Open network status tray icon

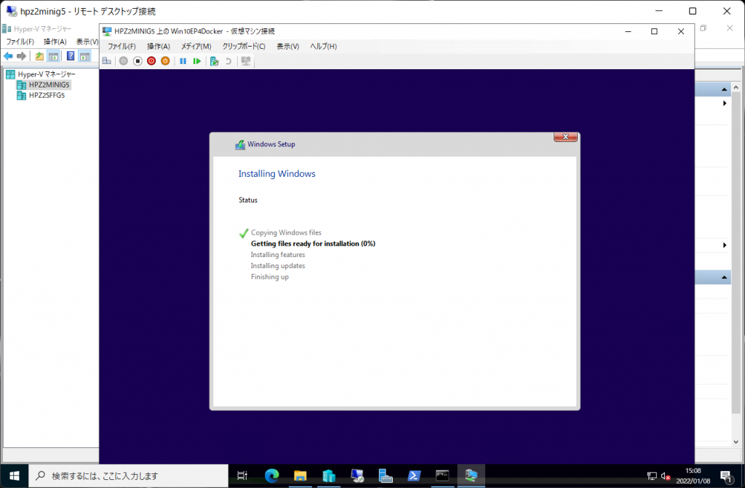[652, 476]
